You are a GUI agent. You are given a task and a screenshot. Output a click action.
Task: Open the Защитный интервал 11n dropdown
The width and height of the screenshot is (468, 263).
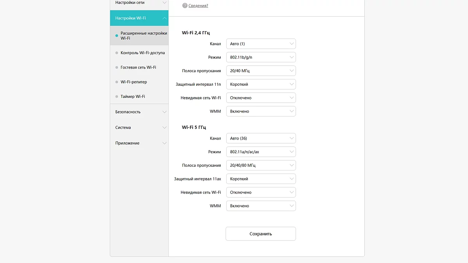[261, 84]
